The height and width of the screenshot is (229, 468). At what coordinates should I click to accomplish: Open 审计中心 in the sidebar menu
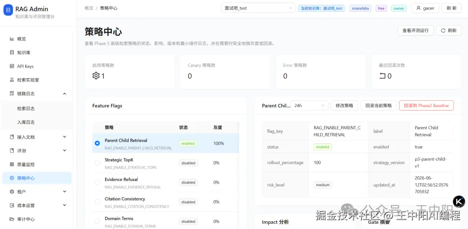[37, 219]
